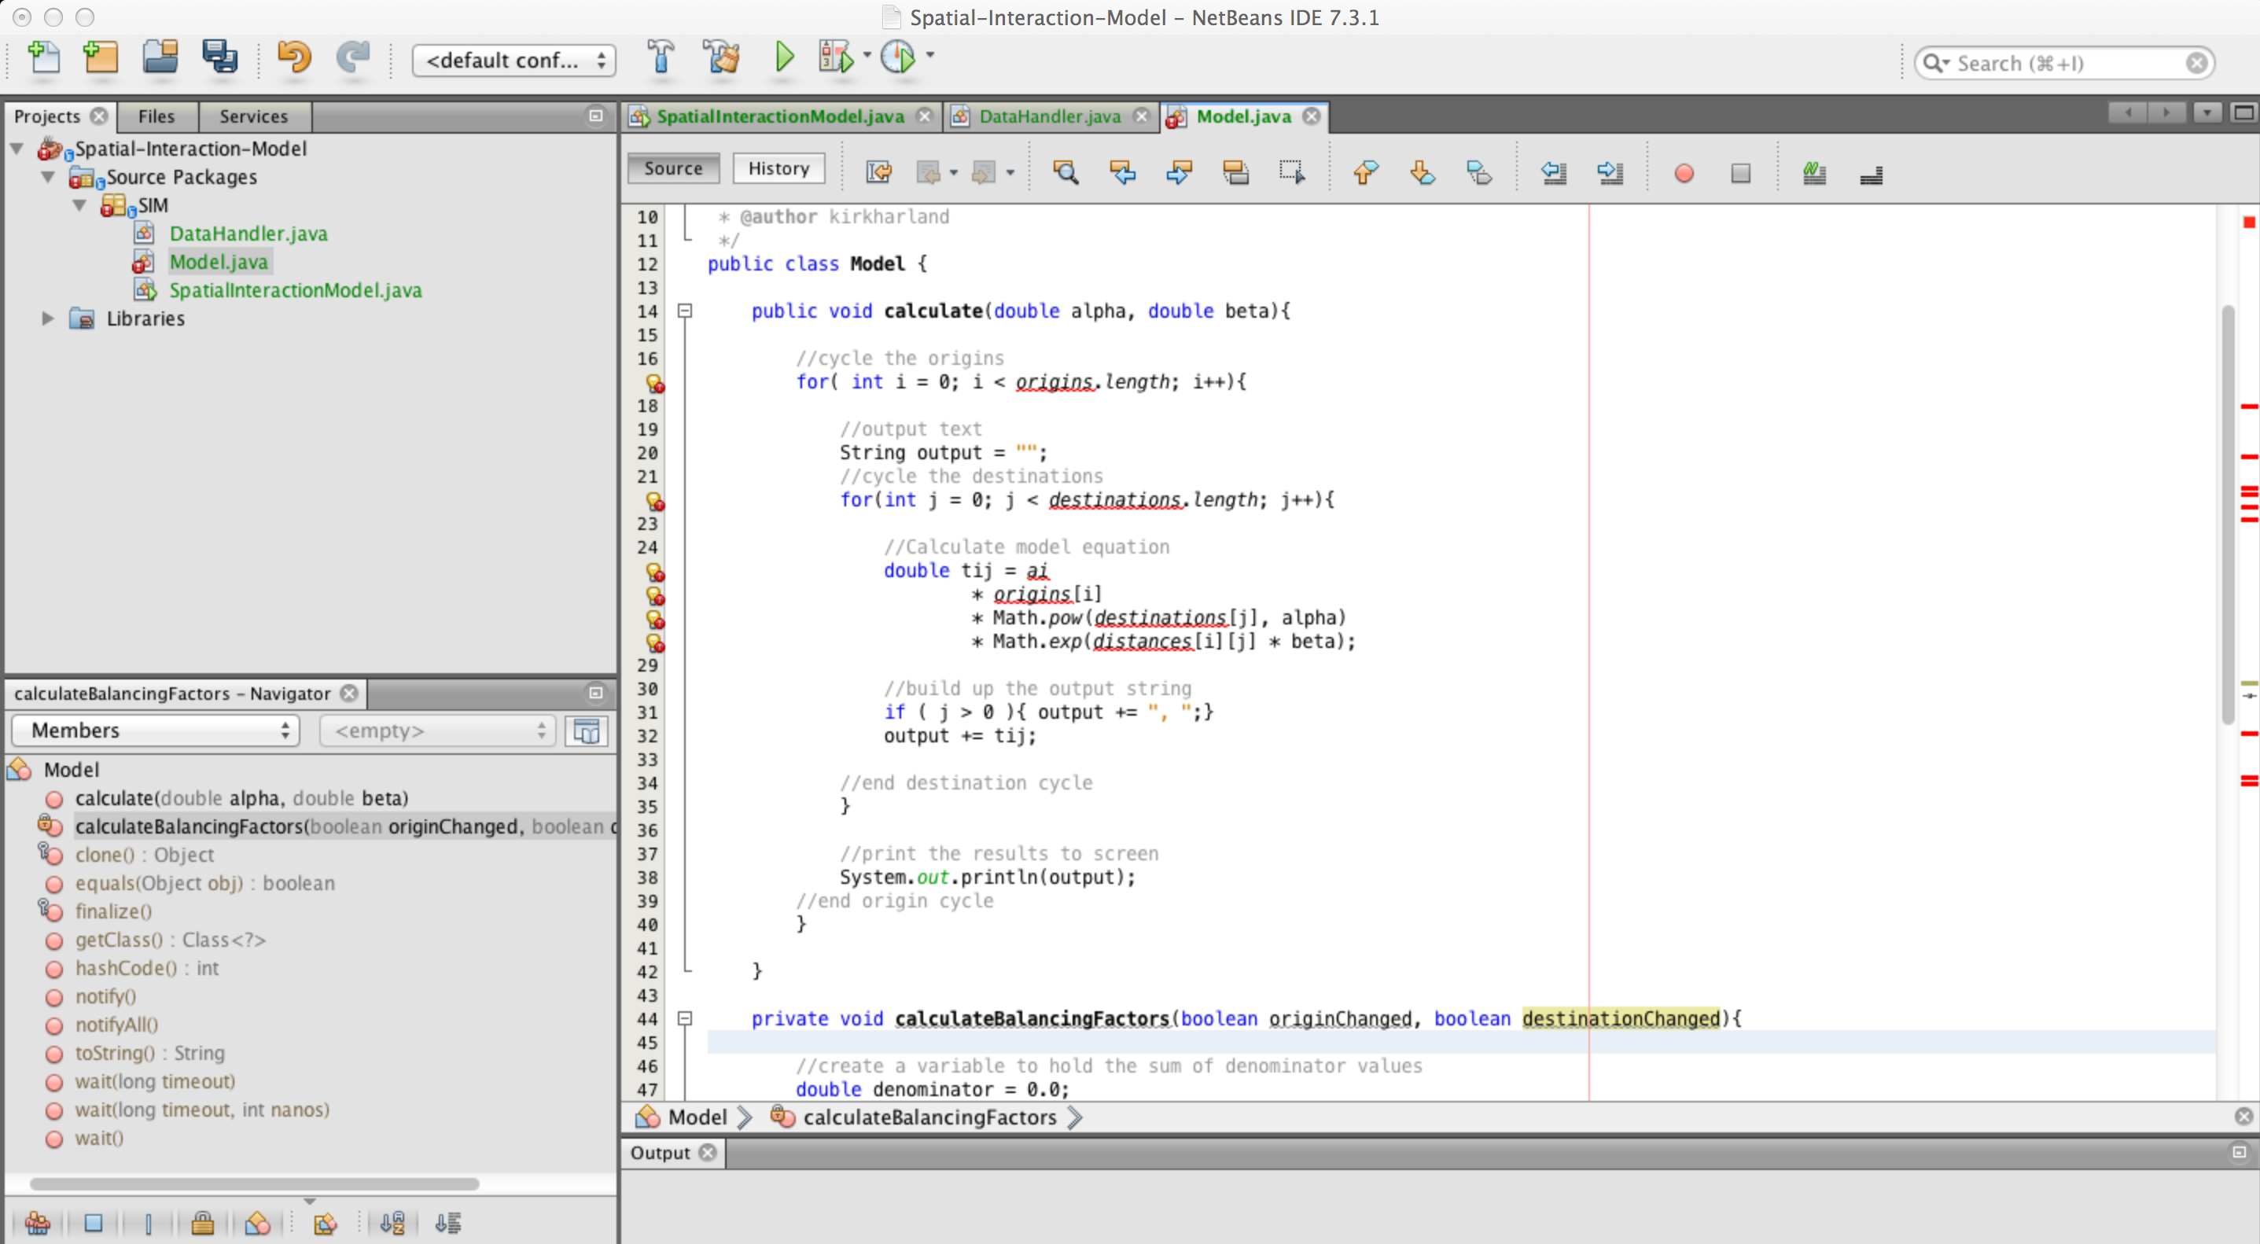Go to previous bookmark icon
This screenshot has height=1244, width=2260.
point(1366,173)
